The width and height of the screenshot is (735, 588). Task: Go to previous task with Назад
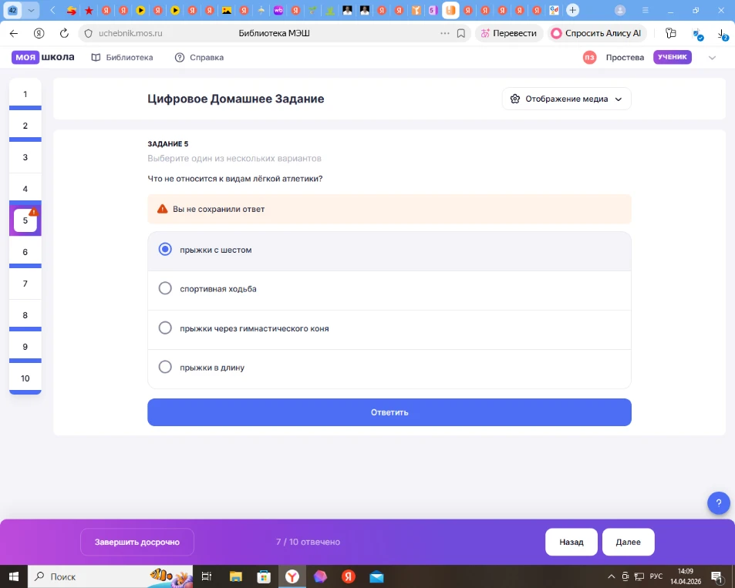pyautogui.click(x=571, y=542)
